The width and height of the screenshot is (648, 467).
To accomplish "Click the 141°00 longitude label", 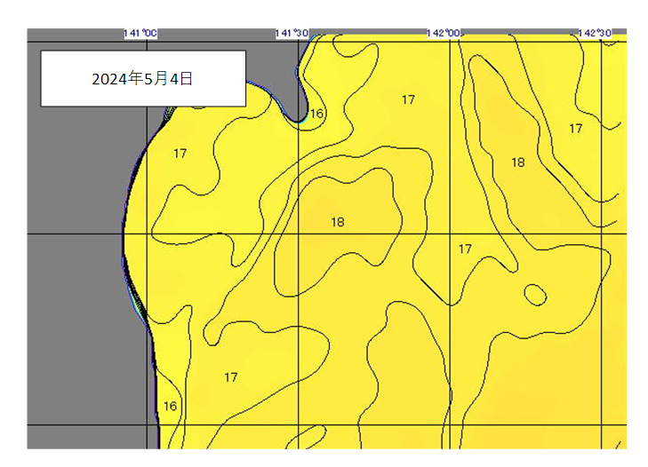I will tap(140, 33).
